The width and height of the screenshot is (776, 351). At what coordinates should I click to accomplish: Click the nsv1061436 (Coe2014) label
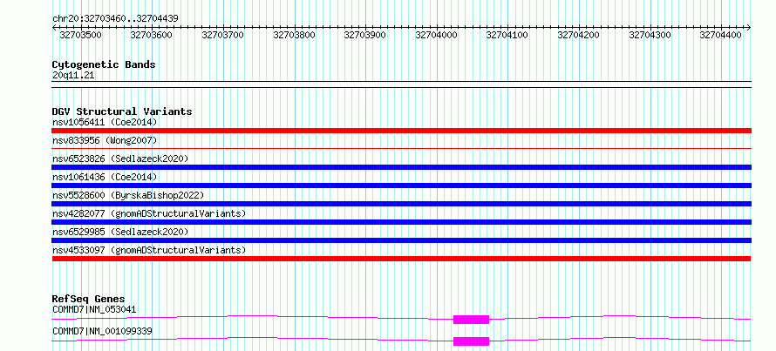[105, 177]
